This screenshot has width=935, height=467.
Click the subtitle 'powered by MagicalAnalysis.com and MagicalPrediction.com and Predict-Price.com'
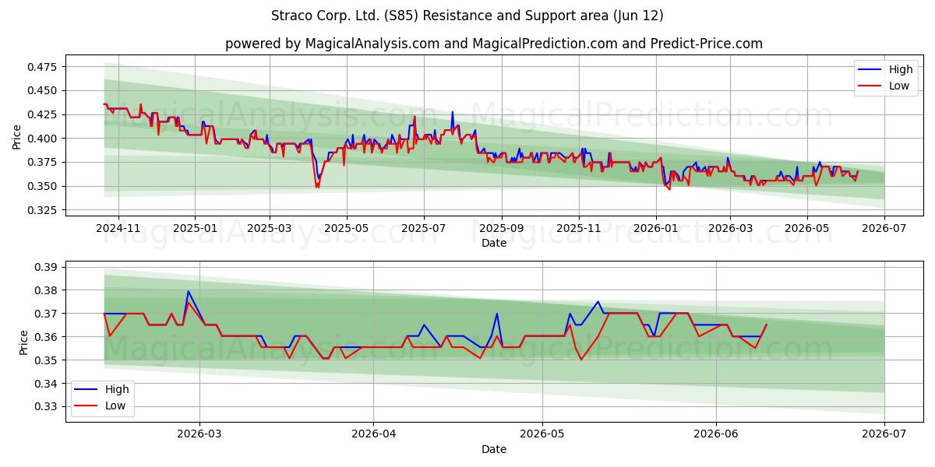pyautogui.click(x=494, y=44)
